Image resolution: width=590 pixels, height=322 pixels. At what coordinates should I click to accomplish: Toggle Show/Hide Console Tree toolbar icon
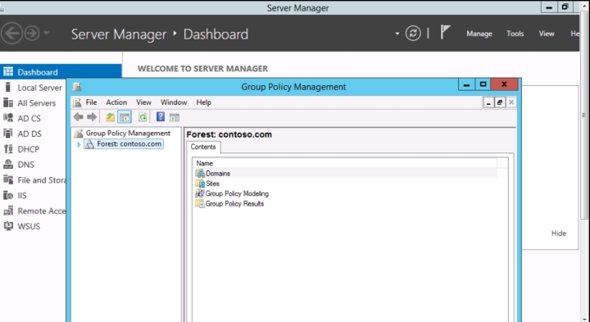click(x=125, y=117)
